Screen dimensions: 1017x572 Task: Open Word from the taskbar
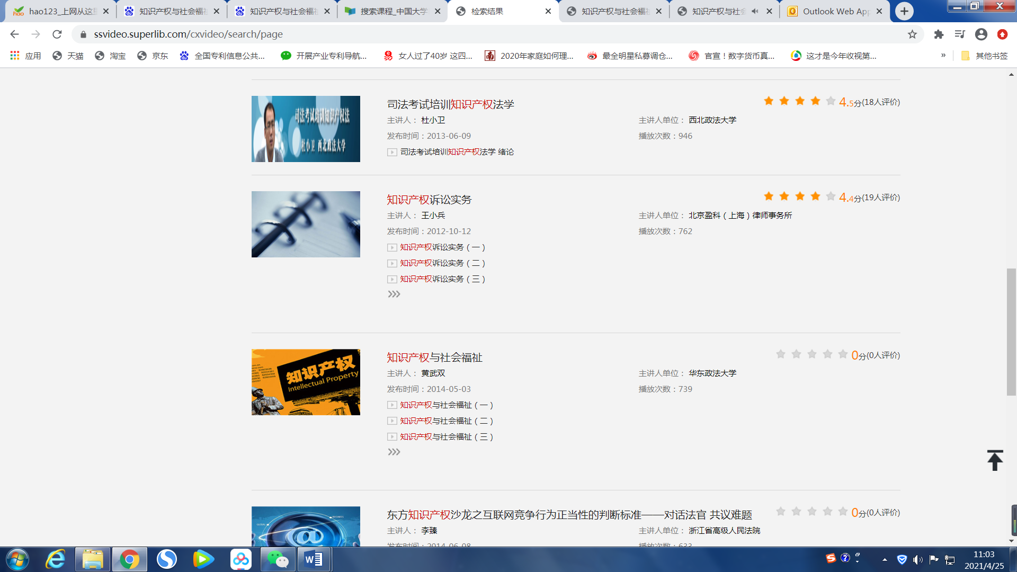point(314,559)
